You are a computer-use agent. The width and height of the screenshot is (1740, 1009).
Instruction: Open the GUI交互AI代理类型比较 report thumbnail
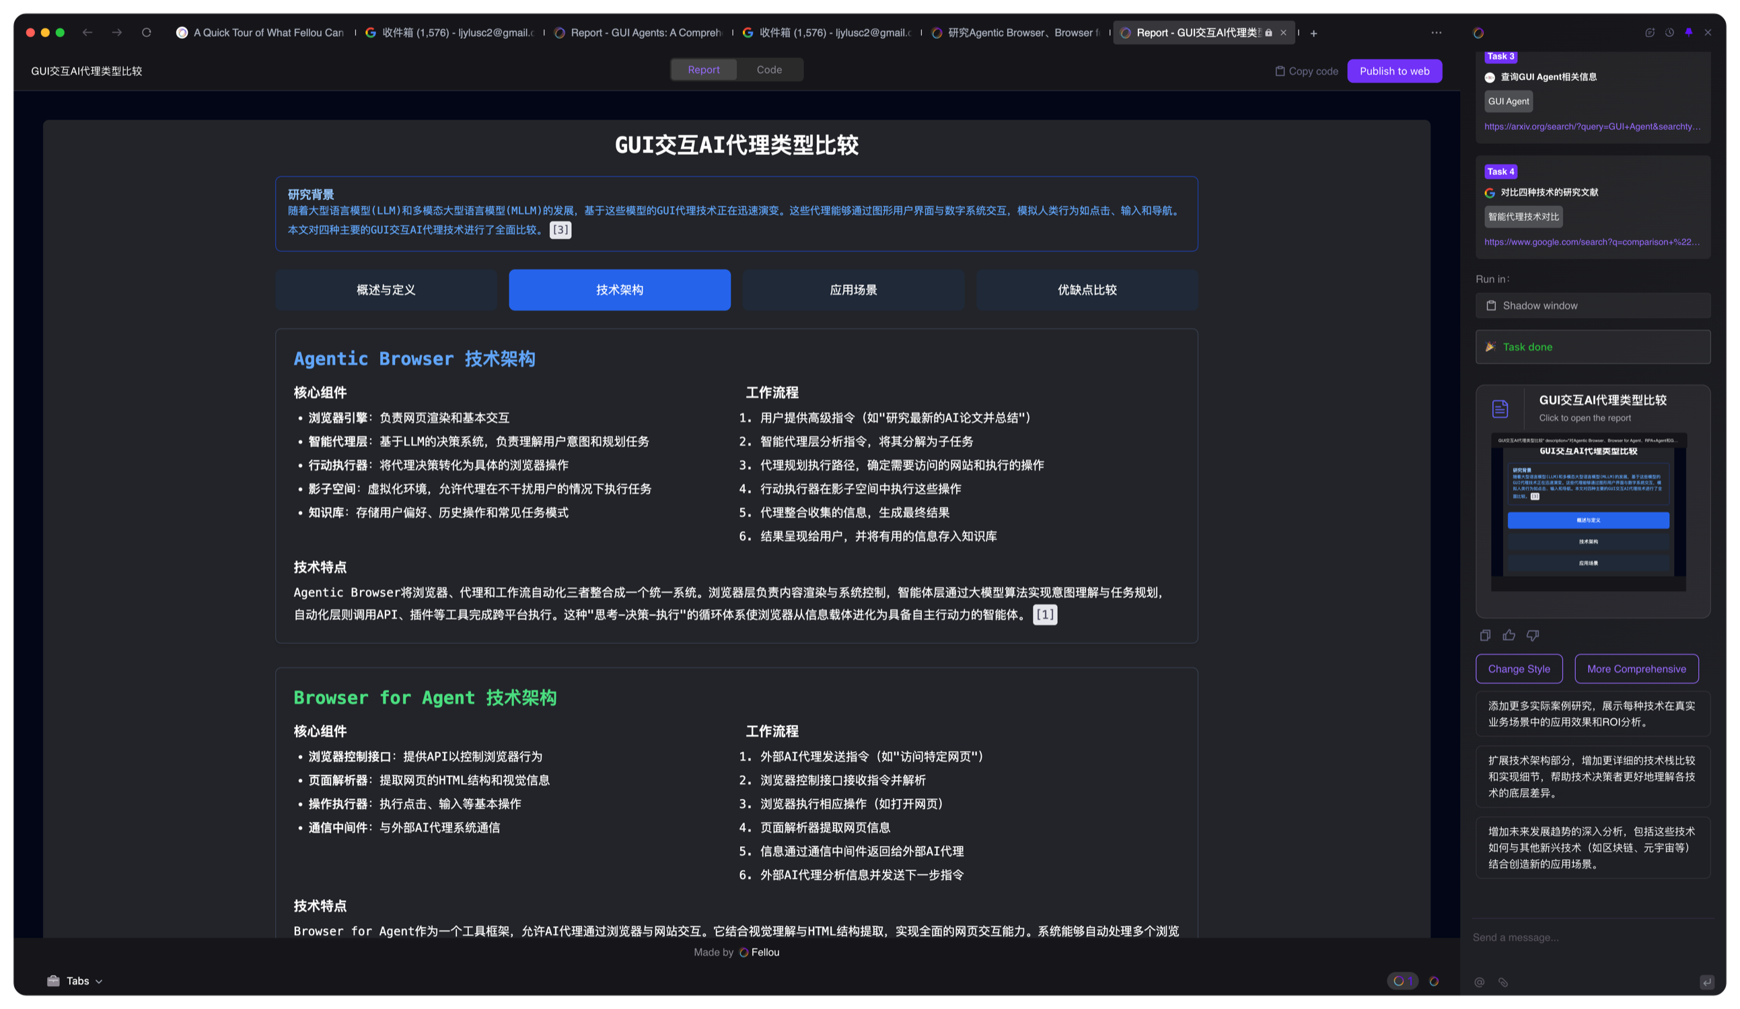coord(1588,511)
